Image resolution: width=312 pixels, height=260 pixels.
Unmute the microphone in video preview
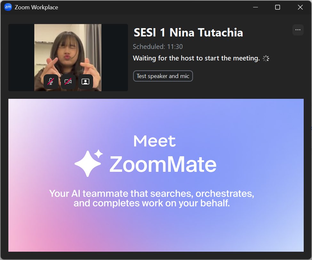point(51,82)
